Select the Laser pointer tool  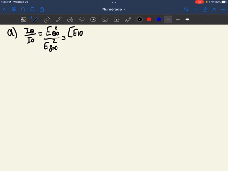[x=128, y=19]
